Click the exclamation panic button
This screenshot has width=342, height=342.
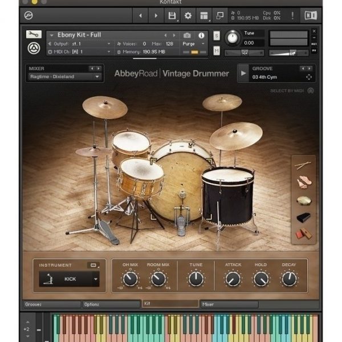(x=292, y=15)
